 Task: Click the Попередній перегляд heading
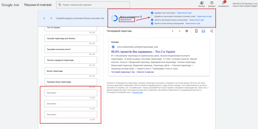tap(119, 31)
